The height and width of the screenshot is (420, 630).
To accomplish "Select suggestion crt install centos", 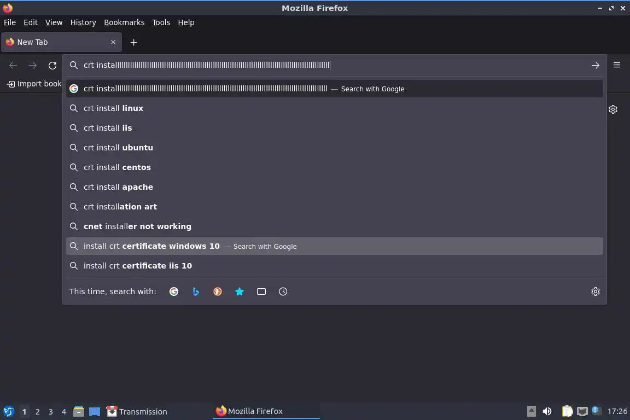I will tap(334, 167).
